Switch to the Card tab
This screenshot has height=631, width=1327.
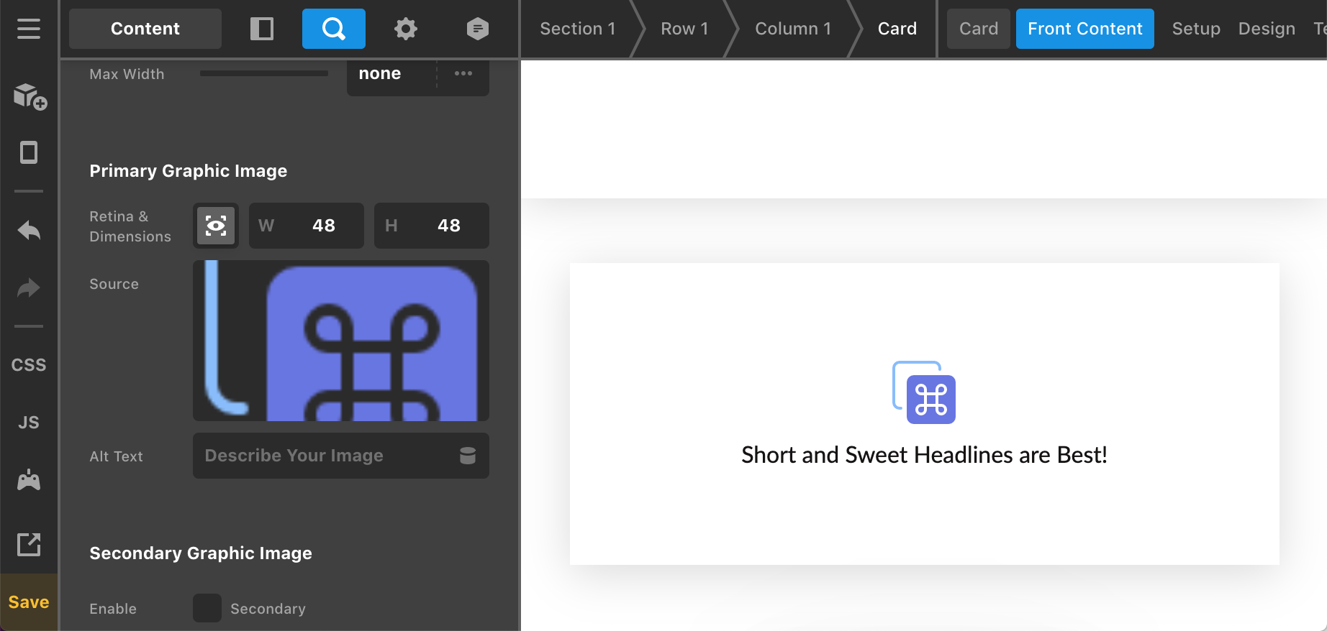coord(979,29)
